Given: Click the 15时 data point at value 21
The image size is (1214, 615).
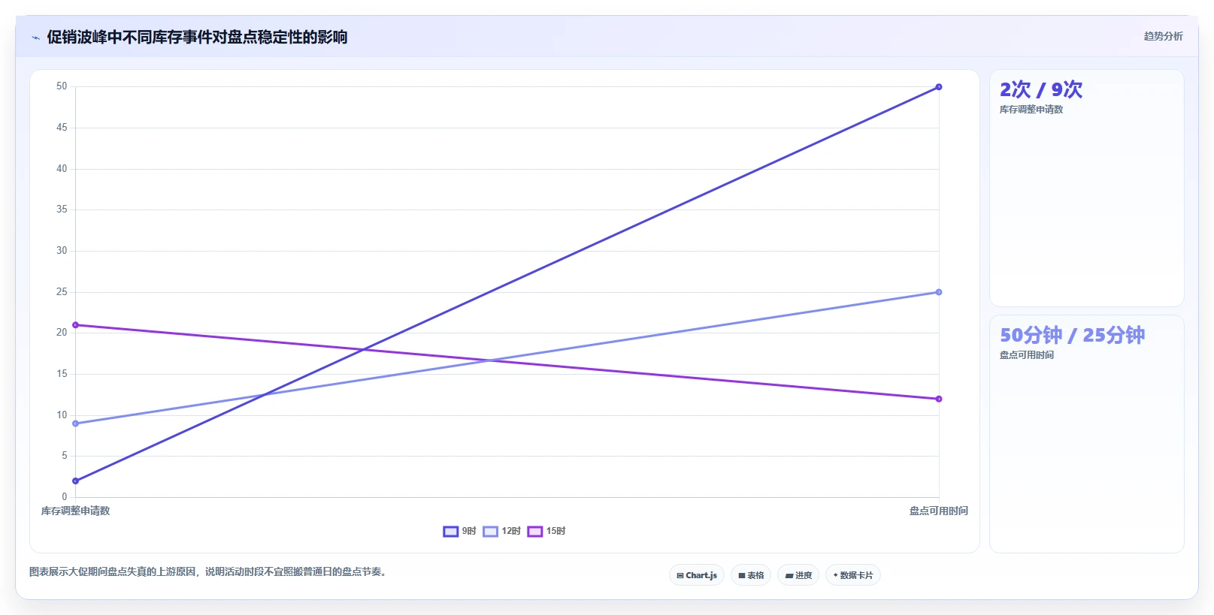Looking at the screenshot, I should point(75,325).
